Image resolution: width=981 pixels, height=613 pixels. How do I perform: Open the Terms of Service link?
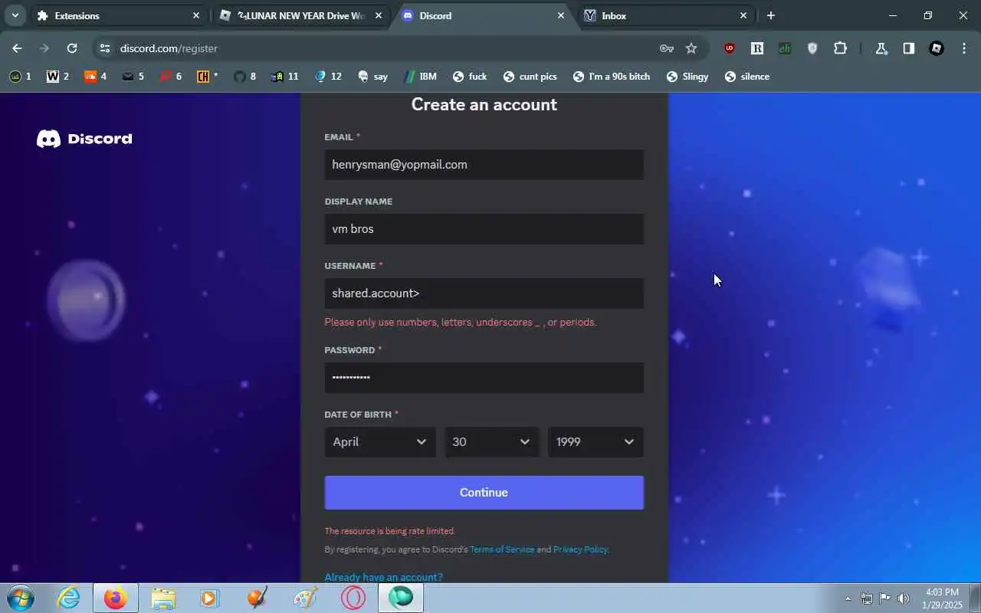(502, 549)
